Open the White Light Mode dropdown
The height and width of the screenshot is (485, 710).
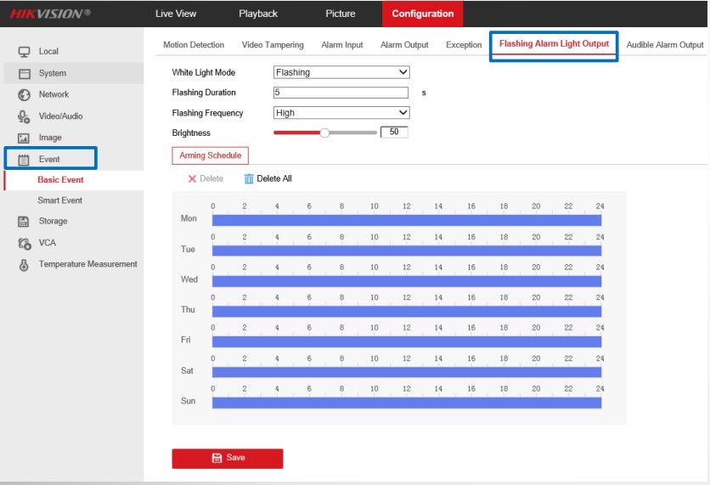click(341, 72)
